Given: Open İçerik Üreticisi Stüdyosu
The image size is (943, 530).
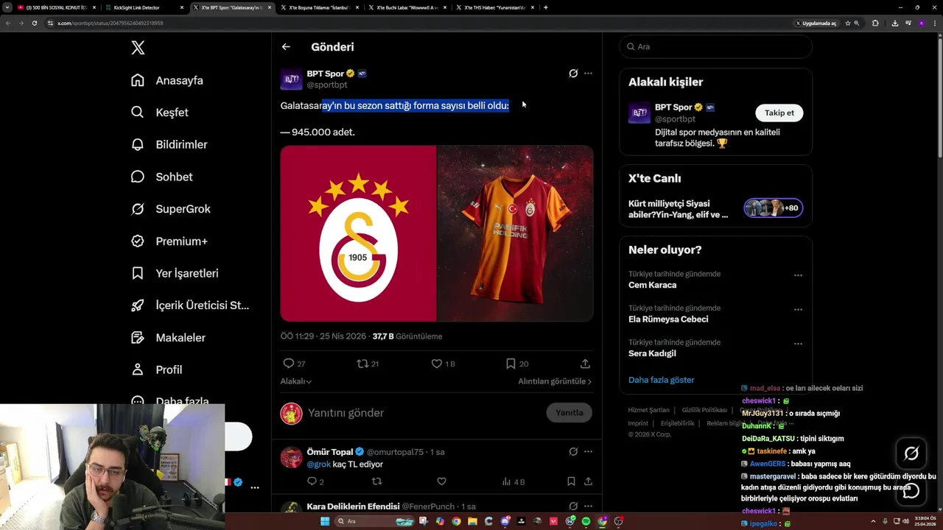Looking at the screenshot, I should [189, 305].
